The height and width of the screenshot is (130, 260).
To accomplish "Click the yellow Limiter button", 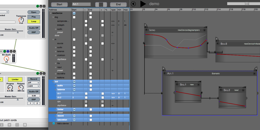I will click(15, 79).
